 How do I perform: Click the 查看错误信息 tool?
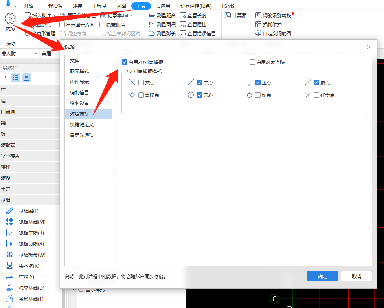[198, 33]
